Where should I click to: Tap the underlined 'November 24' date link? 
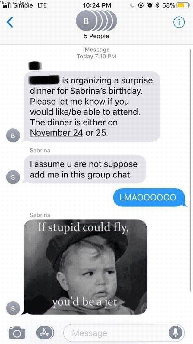56,133
